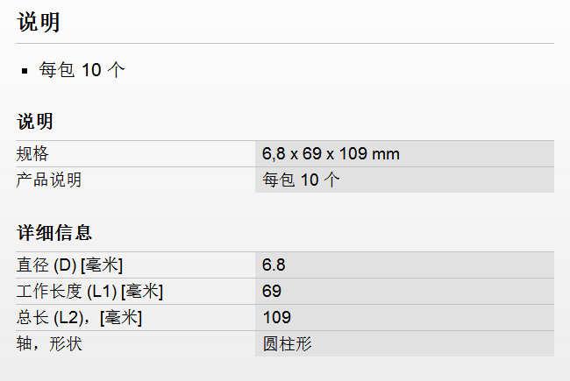Click the shank shape value 圆柱形
Image resolution: width=570 pixels, height=381 pixels.
click(287, 344)
